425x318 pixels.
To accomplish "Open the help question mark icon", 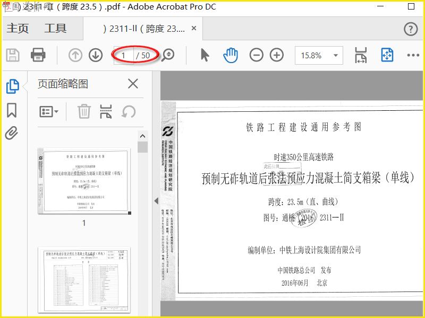I will tap(411, 29).
